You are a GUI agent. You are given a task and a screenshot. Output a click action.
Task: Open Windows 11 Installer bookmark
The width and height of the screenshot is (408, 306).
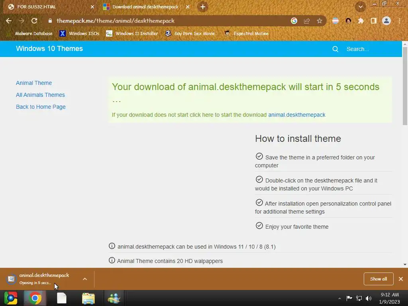[132, 33]
